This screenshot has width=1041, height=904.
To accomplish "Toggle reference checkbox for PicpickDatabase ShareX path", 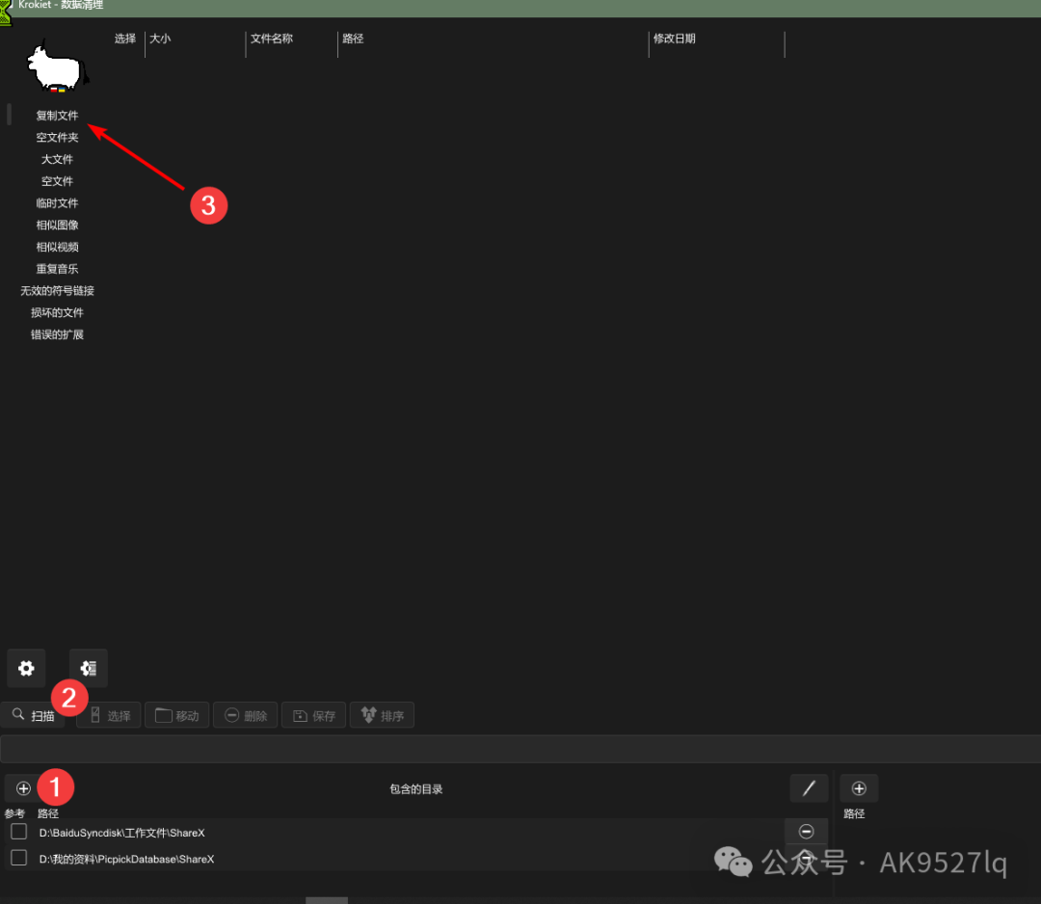I will click(x=18, y=858).
